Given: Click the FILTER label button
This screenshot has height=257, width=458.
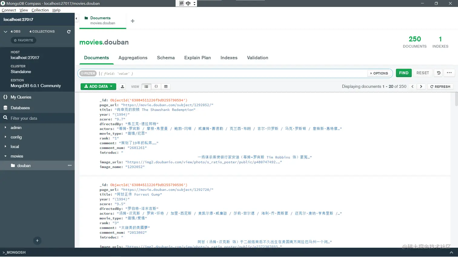Looking at the screenshot, I should pos(88,73).
